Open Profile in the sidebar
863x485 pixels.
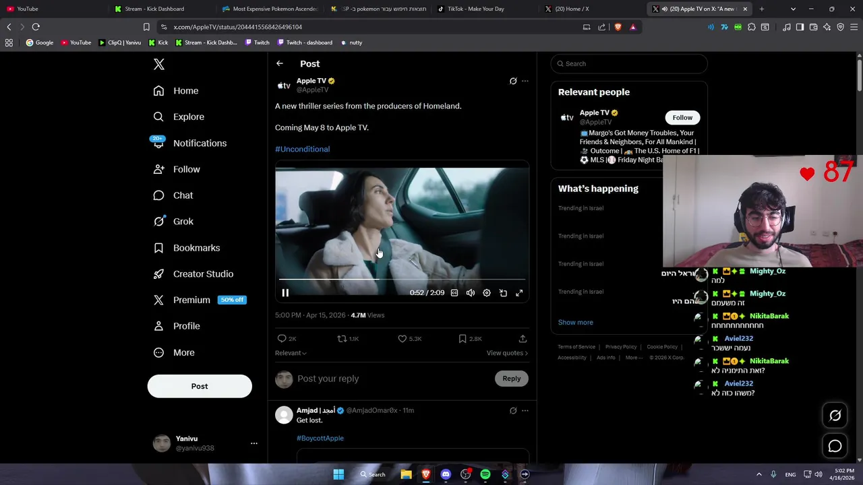pos(177,326)
